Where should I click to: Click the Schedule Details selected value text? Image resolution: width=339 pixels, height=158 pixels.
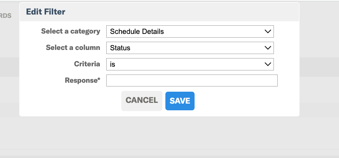point(137,31)
